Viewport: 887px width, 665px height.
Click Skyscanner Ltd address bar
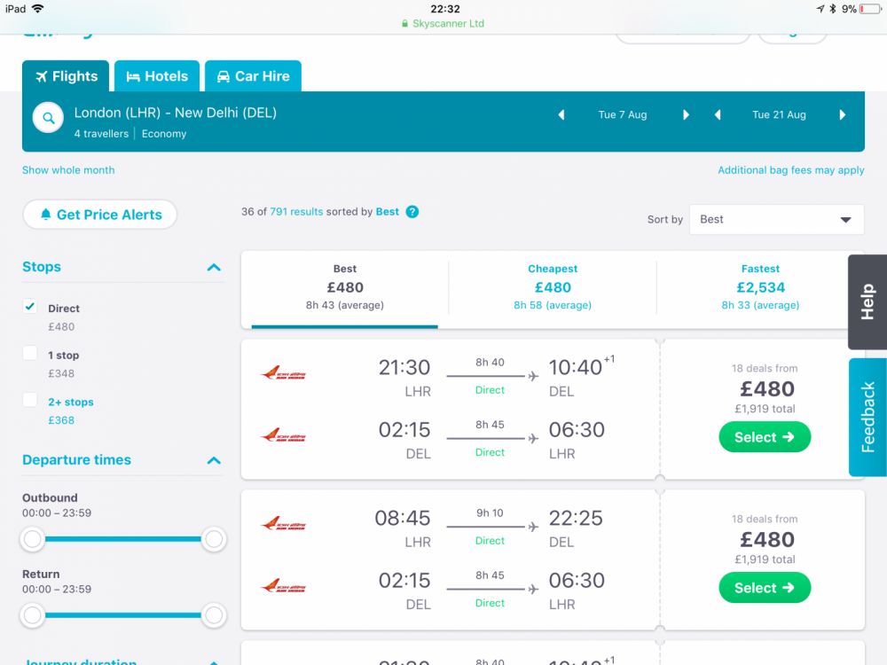(443, 24)
